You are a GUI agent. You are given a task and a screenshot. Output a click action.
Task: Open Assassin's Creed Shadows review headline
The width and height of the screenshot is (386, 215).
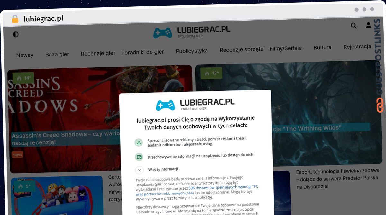(x=65, y=138)
